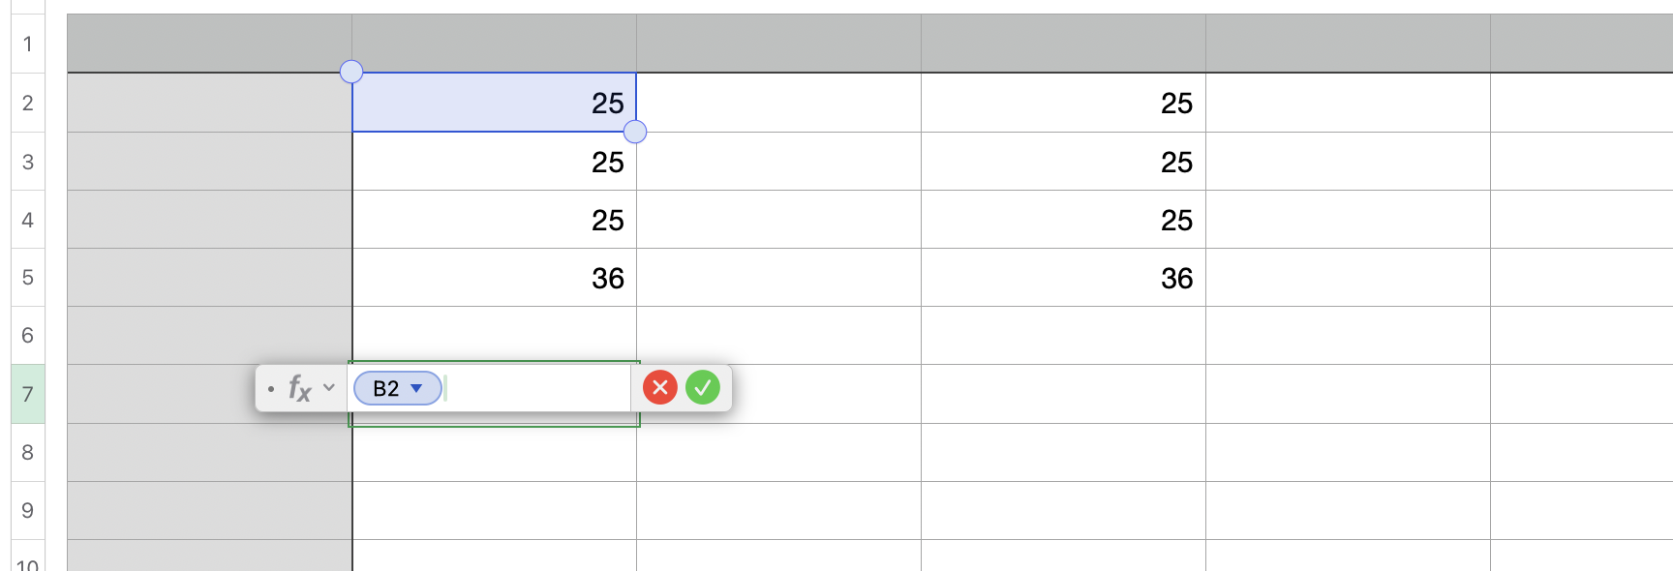The height and width of the screenshot is (571, 1673).
Task: Cancel the formula with the red X button
Action: coord(659,388)
